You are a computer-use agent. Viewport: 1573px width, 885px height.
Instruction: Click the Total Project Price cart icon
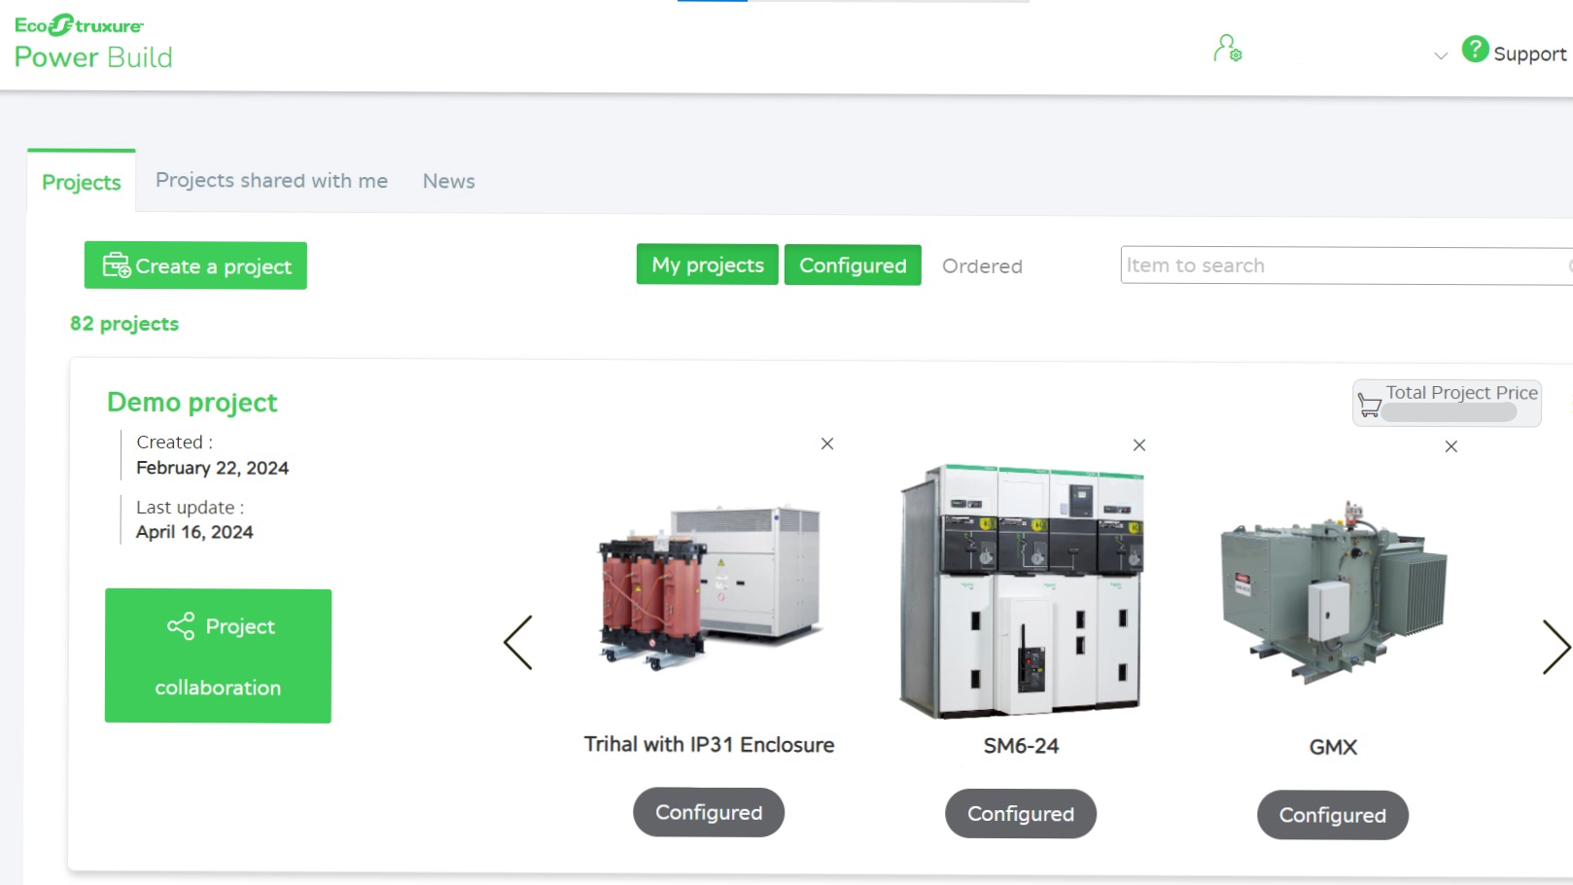point(1370,406)
